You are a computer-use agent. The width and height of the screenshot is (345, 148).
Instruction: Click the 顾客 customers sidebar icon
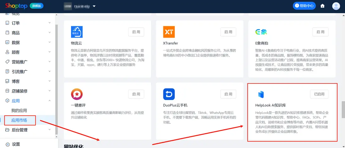coord(7,52)
